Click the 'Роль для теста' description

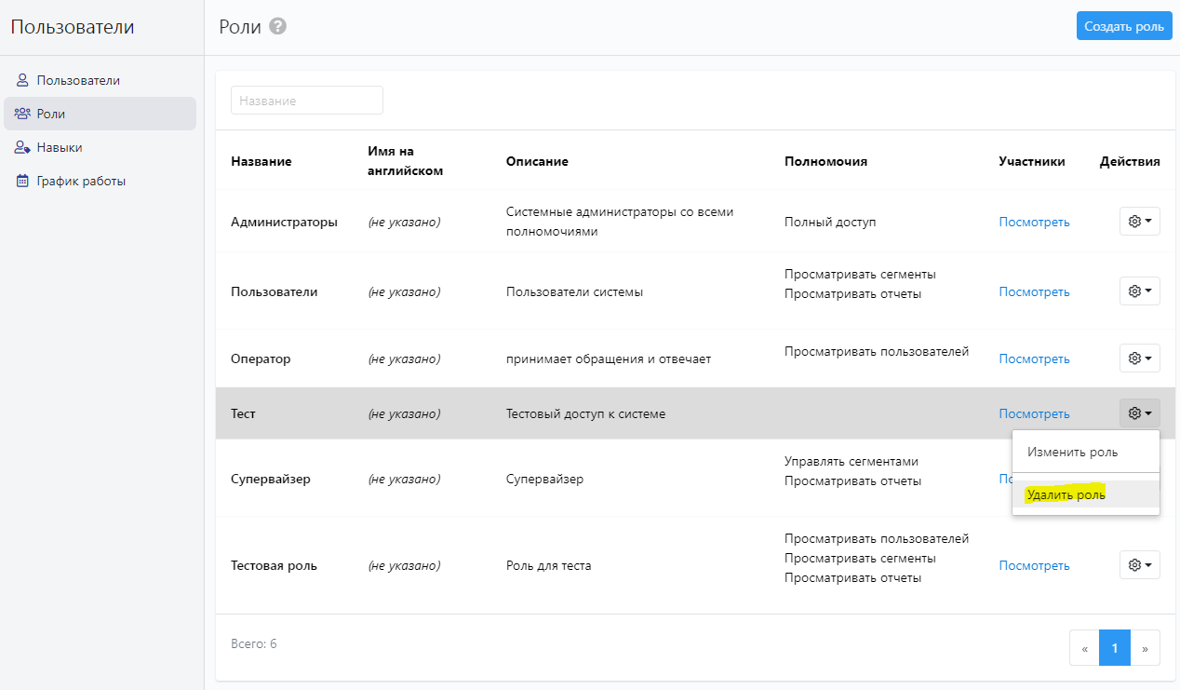(548, 565)
